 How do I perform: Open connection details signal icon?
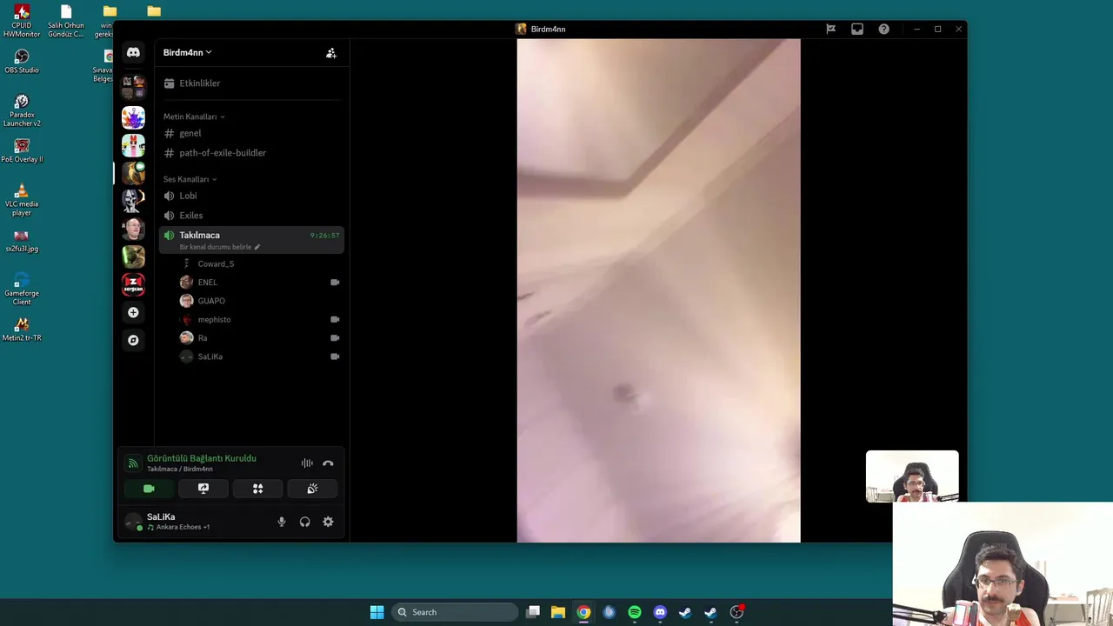tap(133, 463)
